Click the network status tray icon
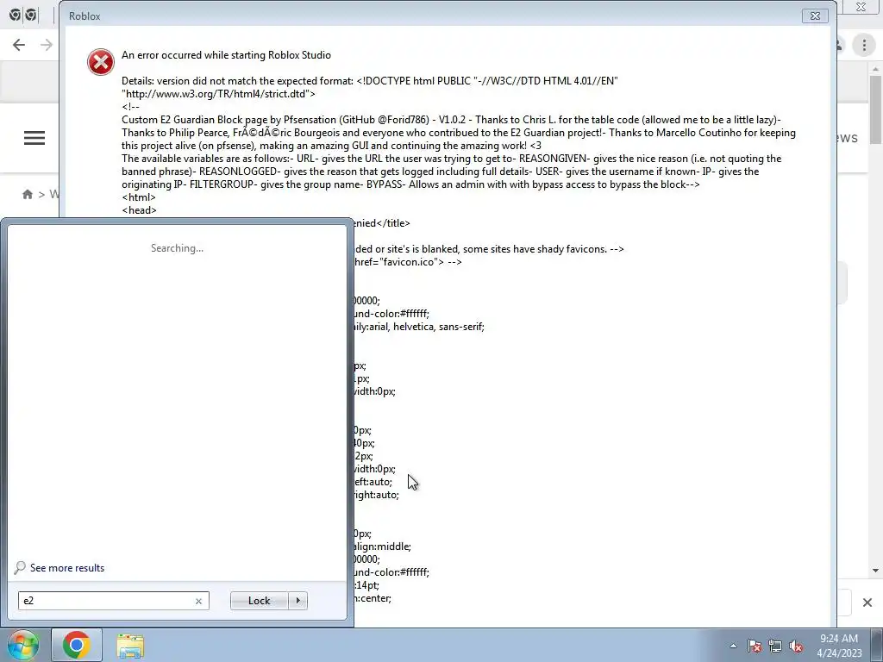 tap(775, 646)
